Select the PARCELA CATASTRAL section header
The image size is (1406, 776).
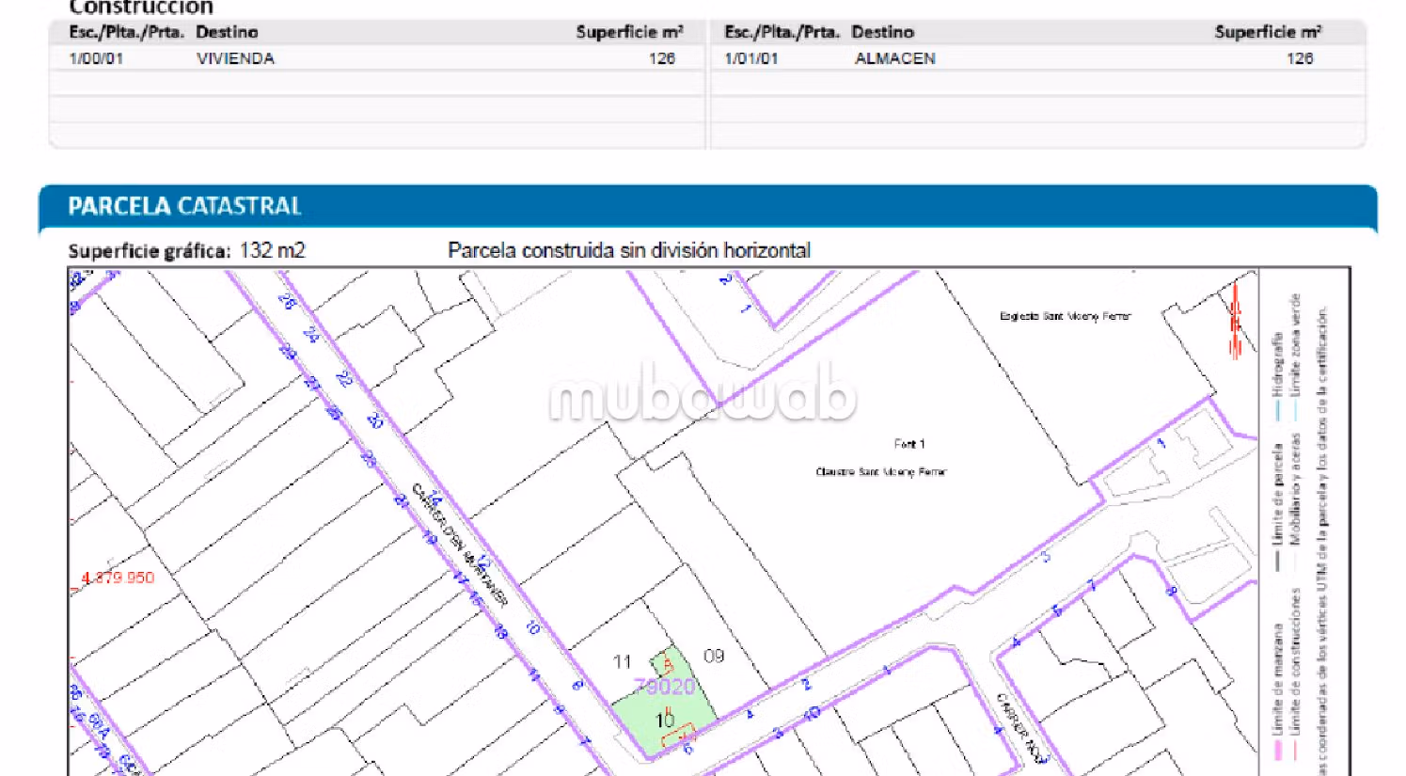(184, 206)
